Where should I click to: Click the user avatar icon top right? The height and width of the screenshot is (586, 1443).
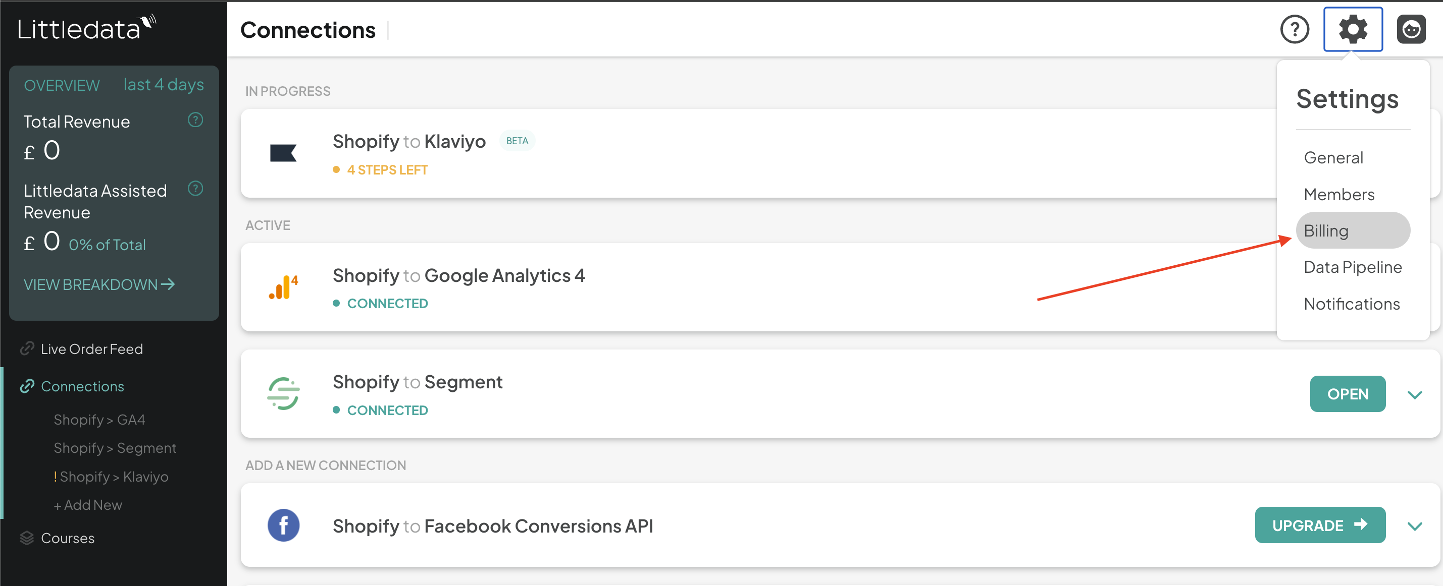tap(1411, 30)
